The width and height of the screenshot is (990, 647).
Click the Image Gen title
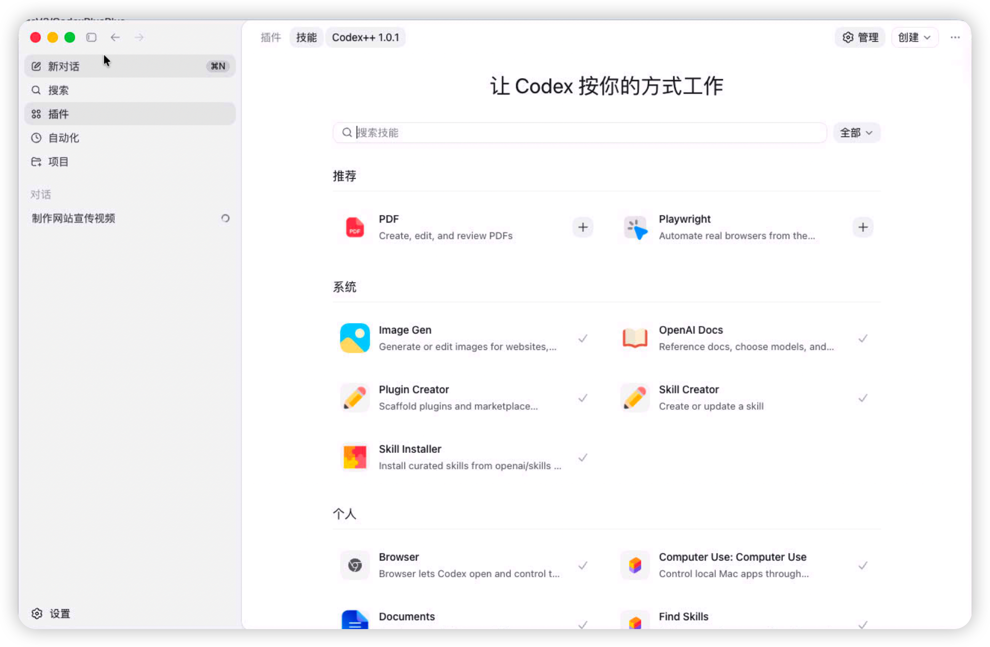point(405,330)
